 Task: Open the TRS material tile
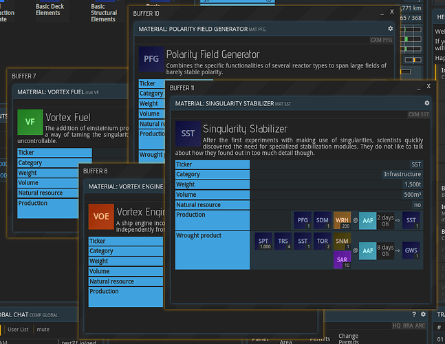pos(283,241)
